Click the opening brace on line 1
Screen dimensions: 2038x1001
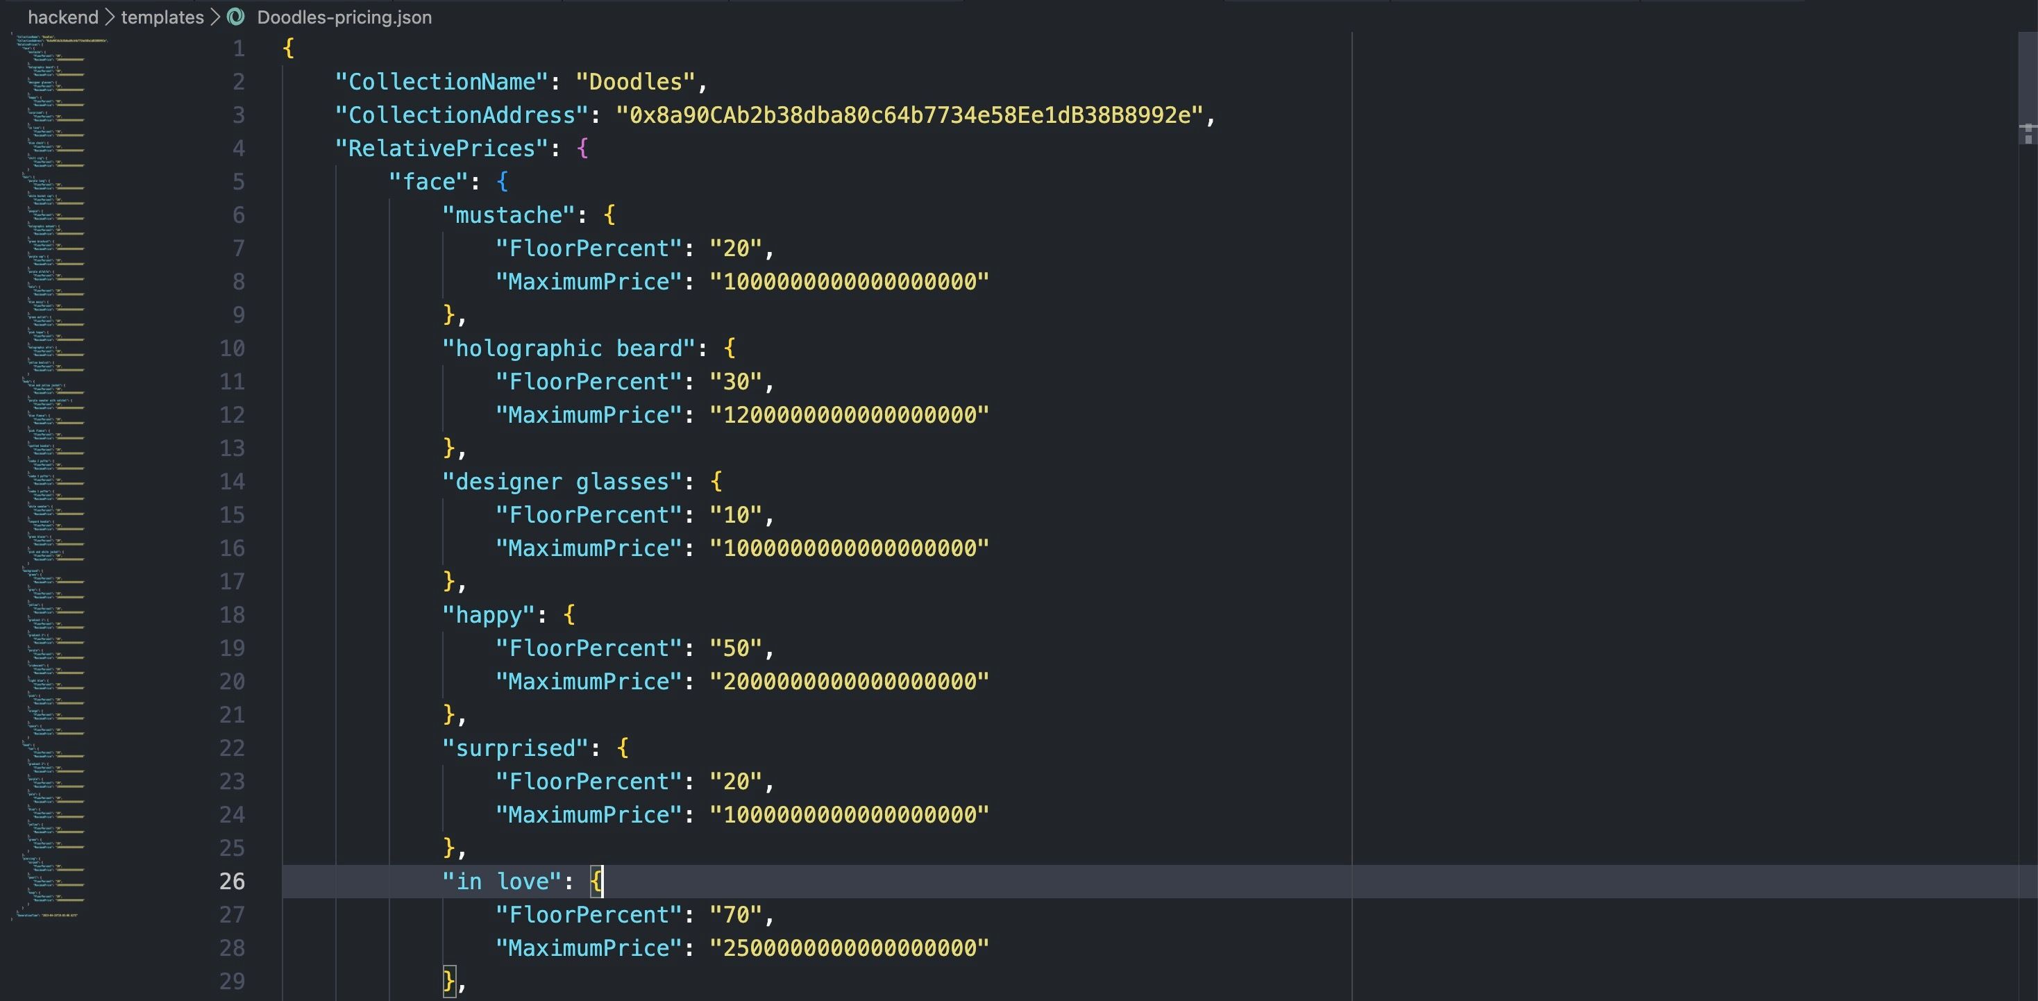tap(288, 49)
